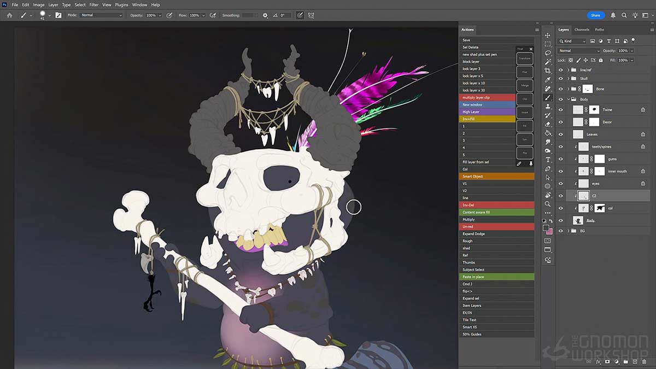The image size is (656, 369).
Task: Click the Create new layer icon
Action: [635, 361]
